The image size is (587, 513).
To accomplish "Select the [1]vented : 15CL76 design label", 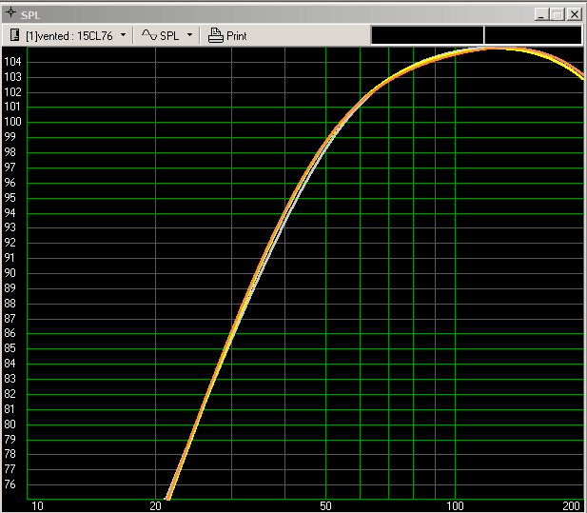I will point(69,36).
